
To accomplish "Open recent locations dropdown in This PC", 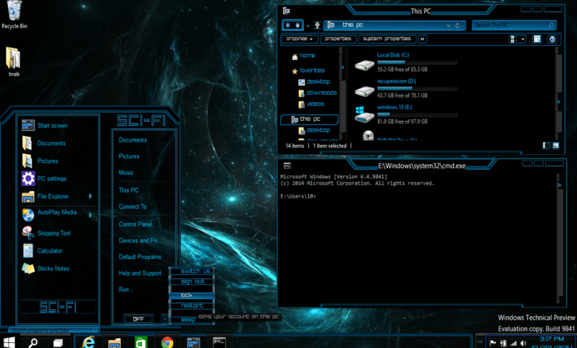I will click(x=308, y=26).
